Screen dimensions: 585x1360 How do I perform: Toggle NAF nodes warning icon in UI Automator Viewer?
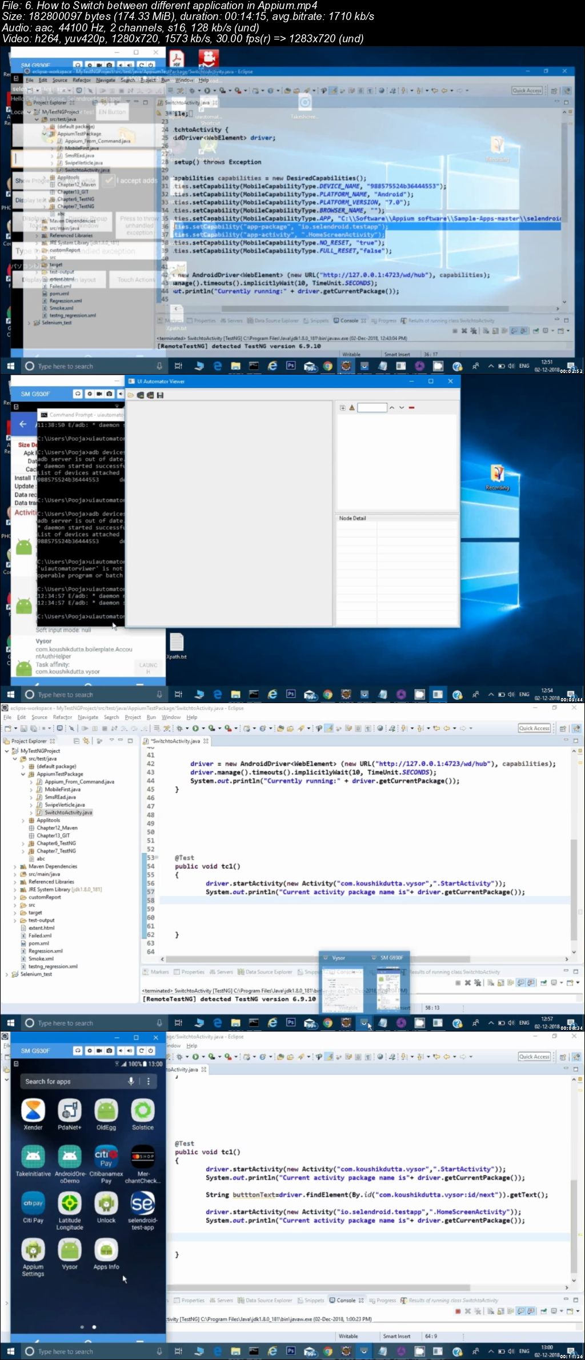point(352,408)
